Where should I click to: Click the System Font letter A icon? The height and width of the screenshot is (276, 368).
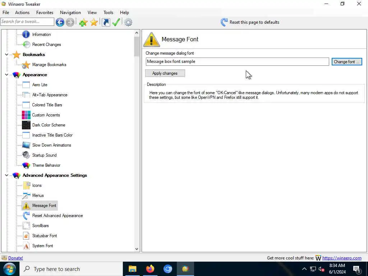click(26, 246)
